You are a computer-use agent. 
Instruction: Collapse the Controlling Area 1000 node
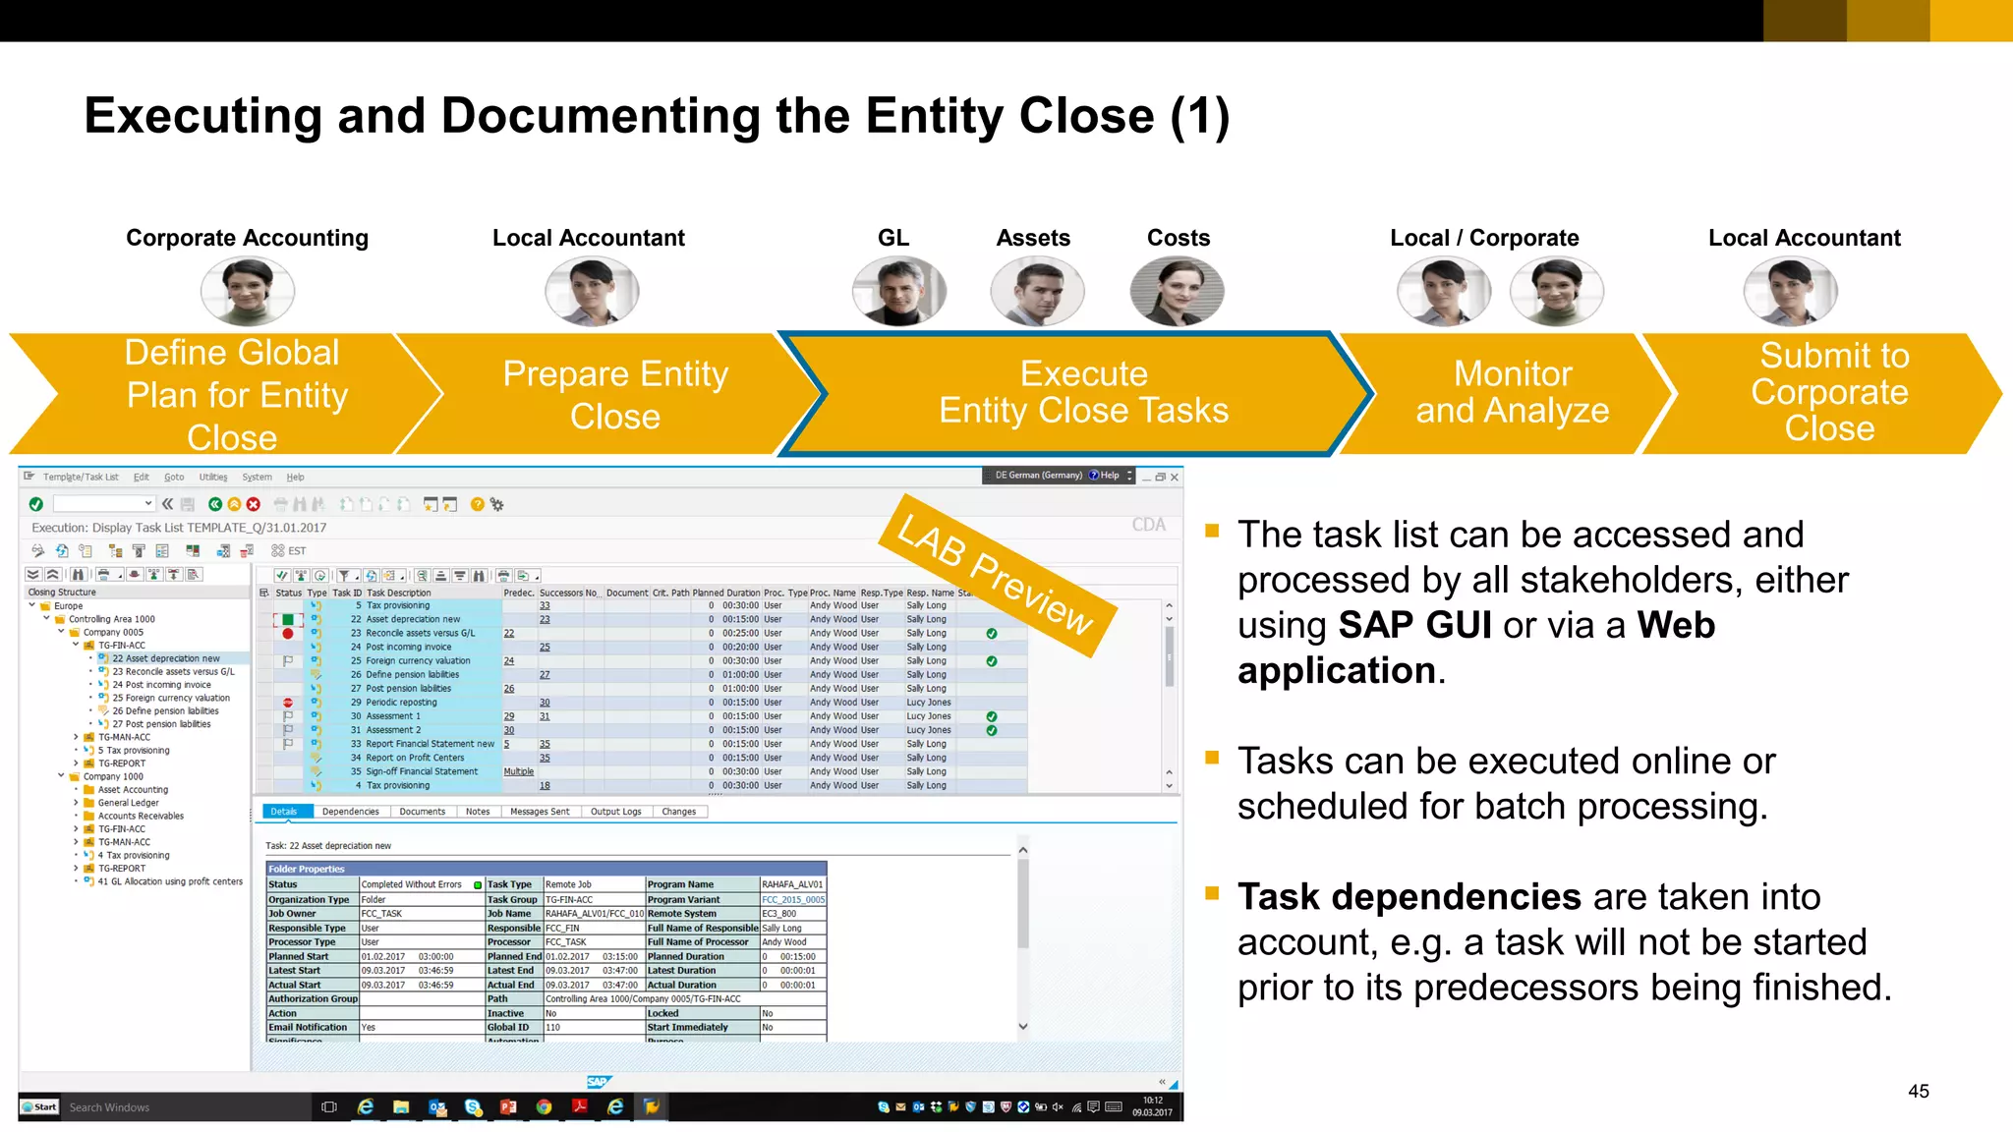(46, 619)
